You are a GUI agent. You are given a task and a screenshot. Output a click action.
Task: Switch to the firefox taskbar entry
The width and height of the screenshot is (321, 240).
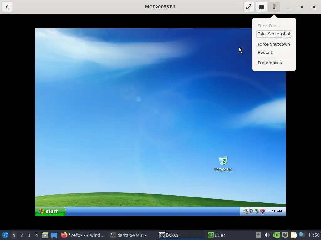[x=83, y=235]
